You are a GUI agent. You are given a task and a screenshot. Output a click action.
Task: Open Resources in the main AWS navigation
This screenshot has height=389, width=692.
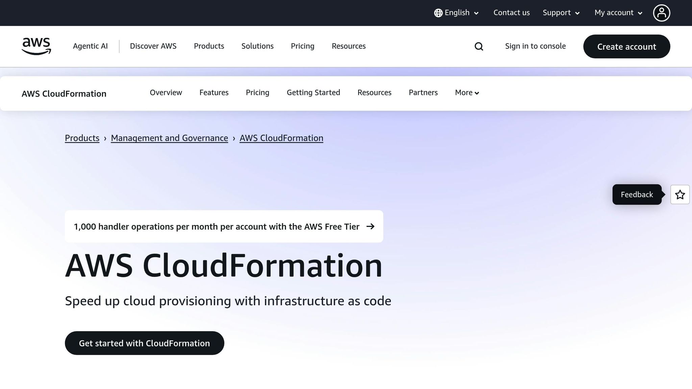(349, 46)
